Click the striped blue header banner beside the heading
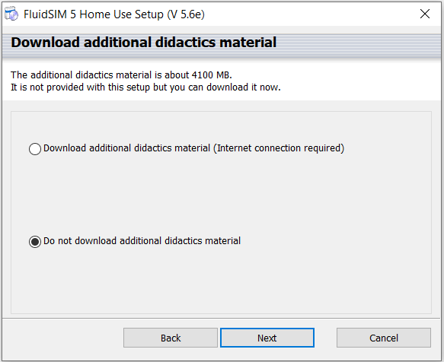The width and height of the screenshot is (444, 362). [x=358, y=43]
